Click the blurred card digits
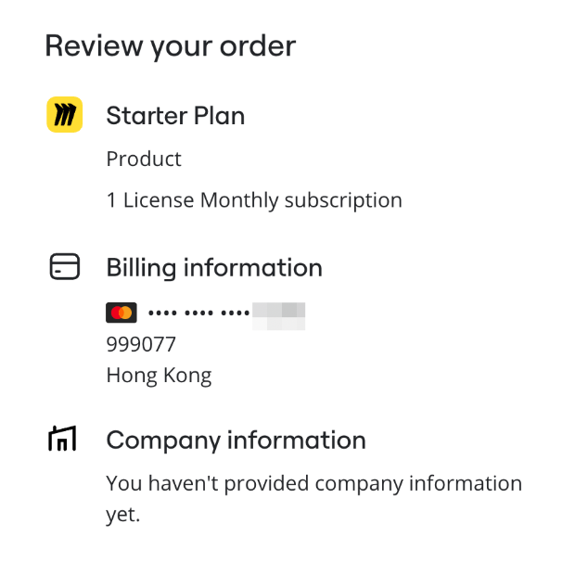Screen dimensions: 588x575 279,314
